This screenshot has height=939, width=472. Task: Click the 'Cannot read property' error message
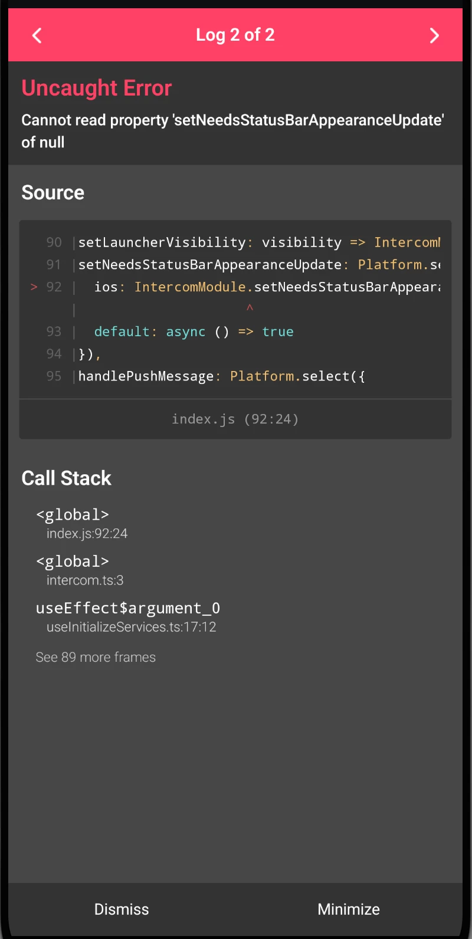pyautogui.click(x=232, y=131)
